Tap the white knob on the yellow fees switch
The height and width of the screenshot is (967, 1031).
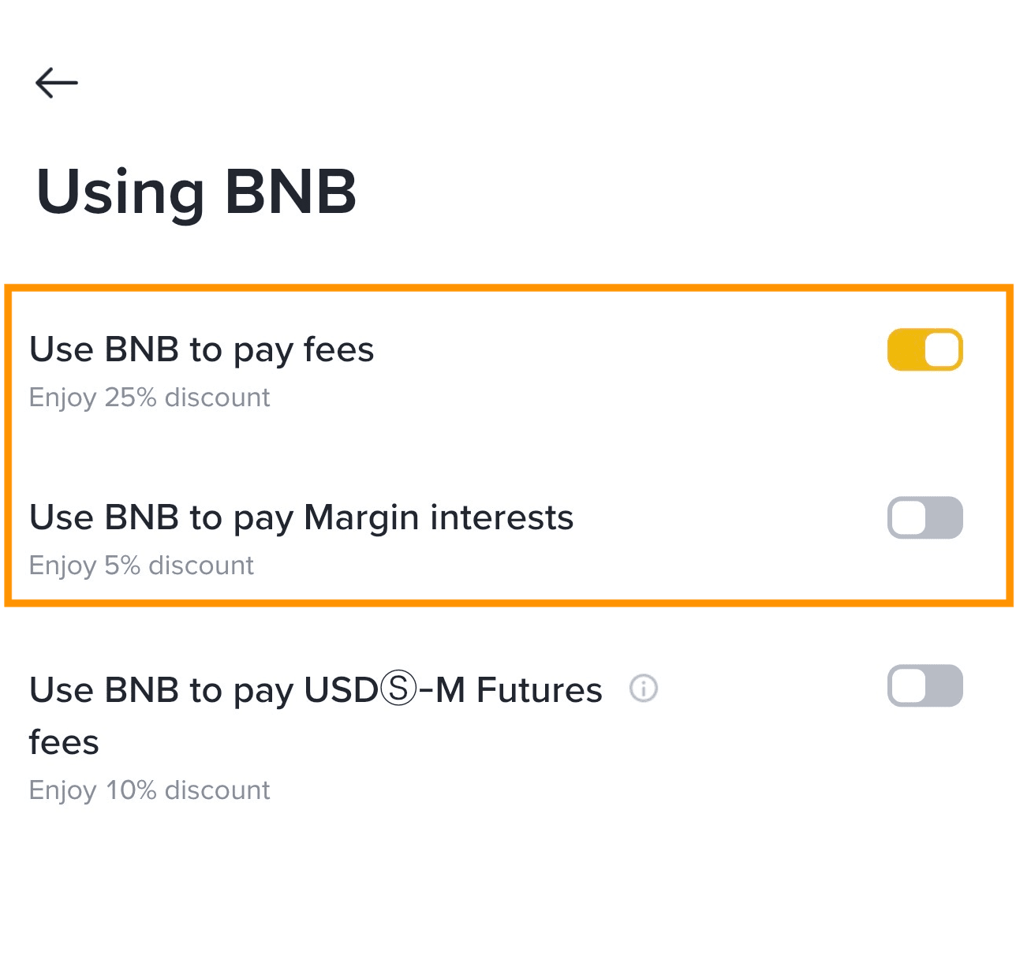click(942, 349)
